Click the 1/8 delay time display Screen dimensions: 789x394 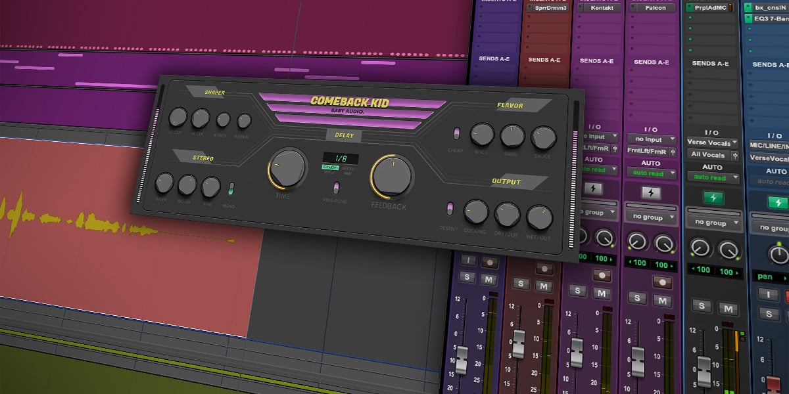click(340, 158)
